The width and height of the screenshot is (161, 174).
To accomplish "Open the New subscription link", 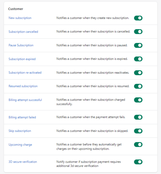I will (20, 18).
